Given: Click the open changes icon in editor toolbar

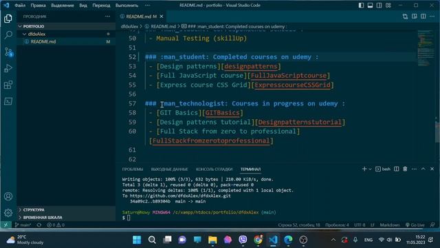Looking at the screenshot, I should click(x=405, y=17).
